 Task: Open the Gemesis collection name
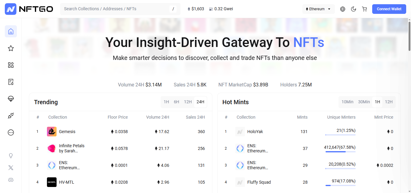pos(67,132)
